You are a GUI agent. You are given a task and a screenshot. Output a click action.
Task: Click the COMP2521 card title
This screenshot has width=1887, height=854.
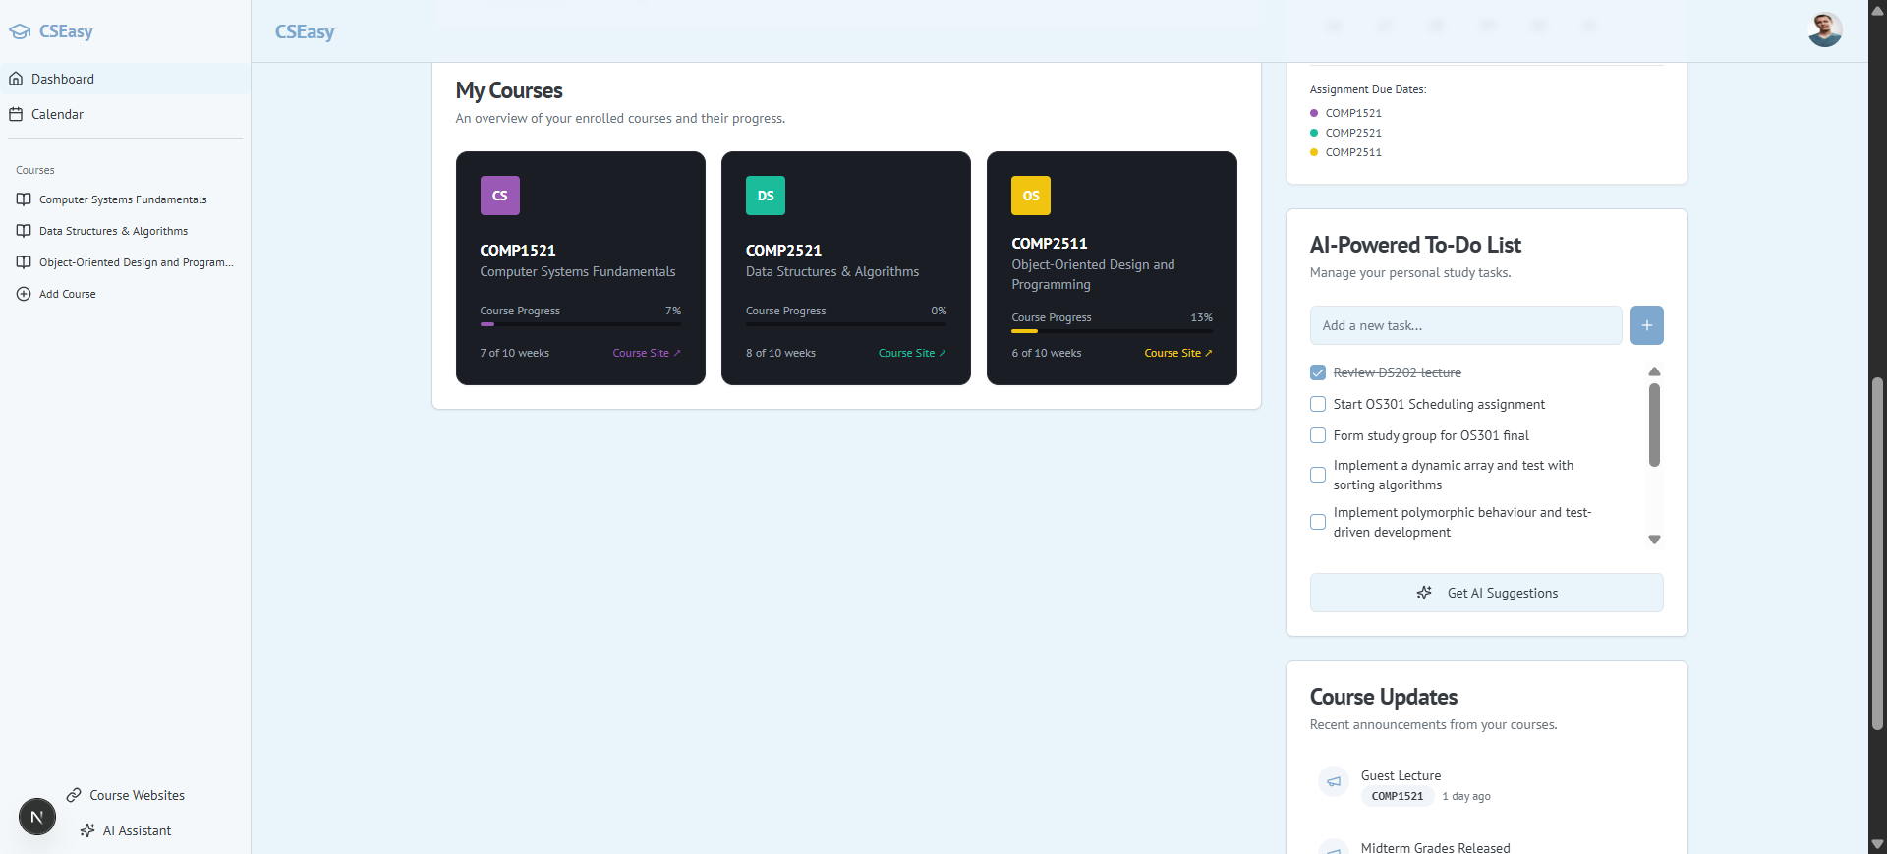(783, 251)
